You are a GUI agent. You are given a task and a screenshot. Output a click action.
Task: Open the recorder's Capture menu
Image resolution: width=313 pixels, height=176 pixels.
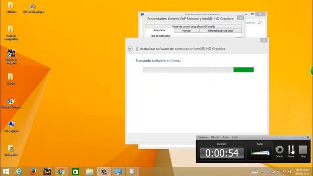coord(202,137)
